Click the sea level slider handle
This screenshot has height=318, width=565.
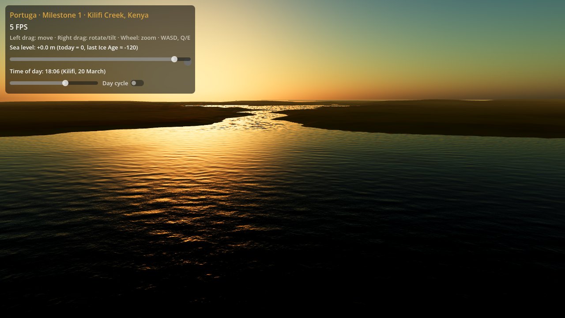tap(174, 59)
